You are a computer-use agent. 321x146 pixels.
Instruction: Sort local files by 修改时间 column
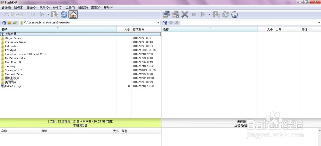pos(146,29)
